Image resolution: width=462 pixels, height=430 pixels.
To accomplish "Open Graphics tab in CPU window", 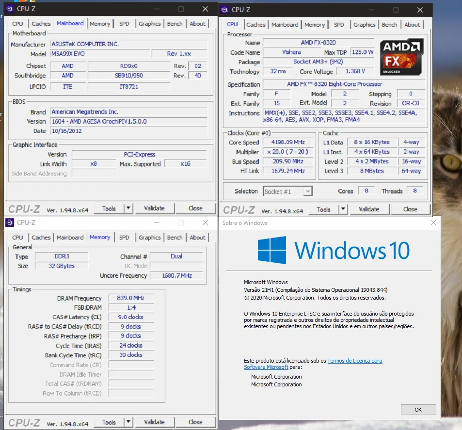I will click(x=364, y=24).
